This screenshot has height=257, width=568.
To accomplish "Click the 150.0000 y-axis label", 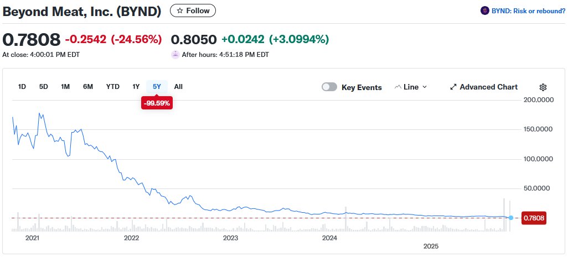I will [539, 129].
